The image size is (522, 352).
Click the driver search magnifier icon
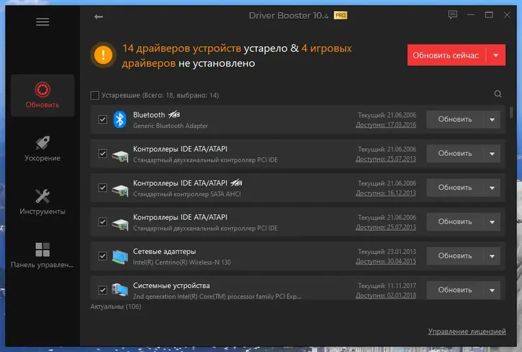pyautogui.click(x=498, y=94)
